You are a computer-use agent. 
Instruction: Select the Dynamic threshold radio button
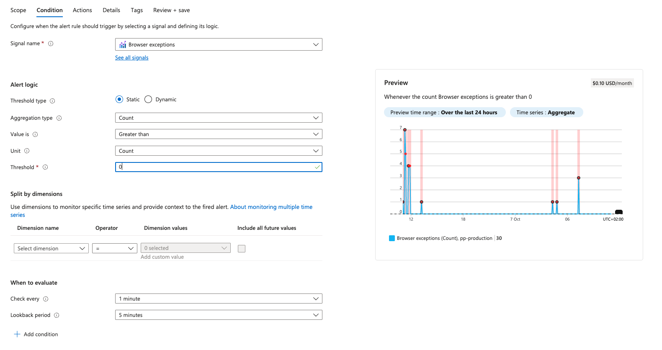click(148, 99)
